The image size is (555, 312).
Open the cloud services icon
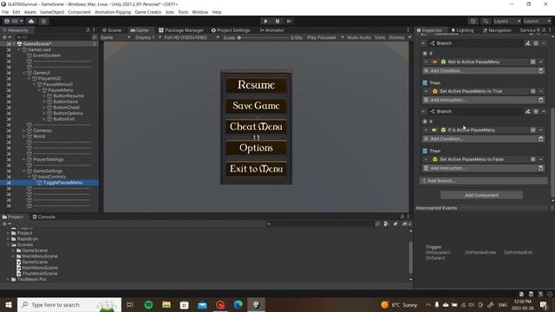tap(31, 21)
